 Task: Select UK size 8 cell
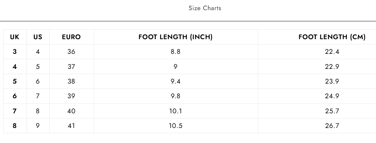pyautogui.click(x=15, y=126)
